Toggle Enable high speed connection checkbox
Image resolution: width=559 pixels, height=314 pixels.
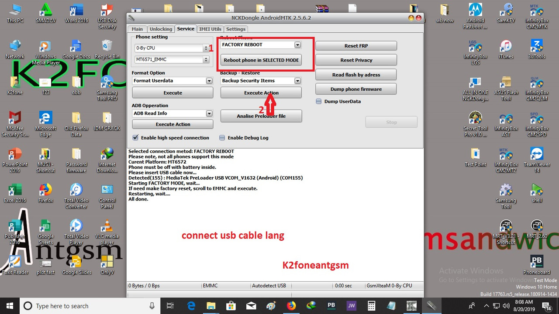135,138
